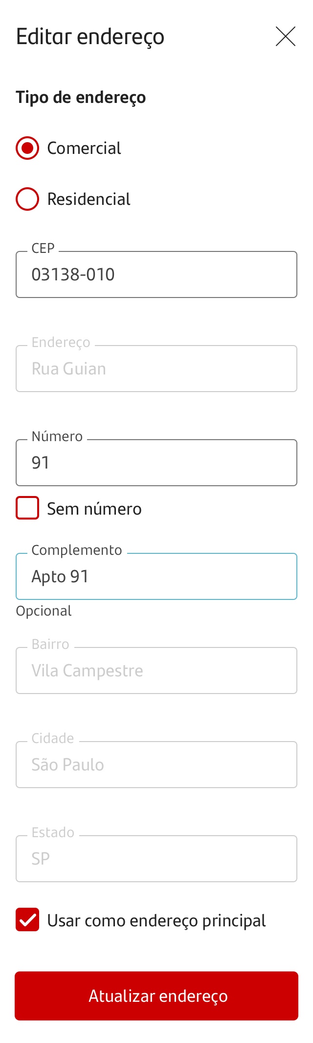Close the Editar endereço form
This screenshot has height=1043, width=313.
pyautogui.click(x=286, y=36)
